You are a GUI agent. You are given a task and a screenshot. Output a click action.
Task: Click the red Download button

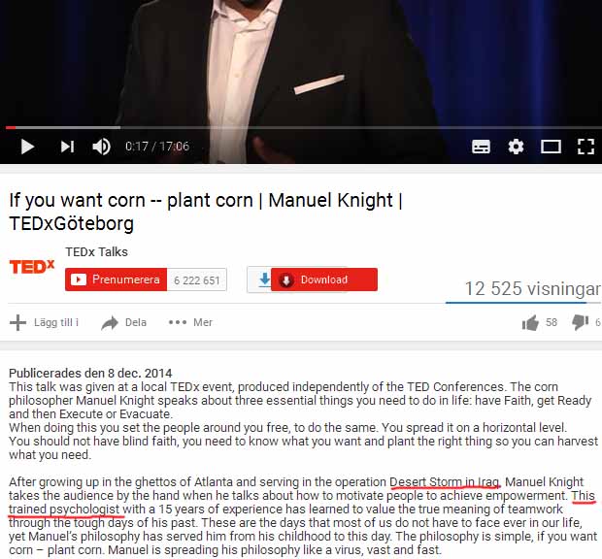tap(324, 279)
